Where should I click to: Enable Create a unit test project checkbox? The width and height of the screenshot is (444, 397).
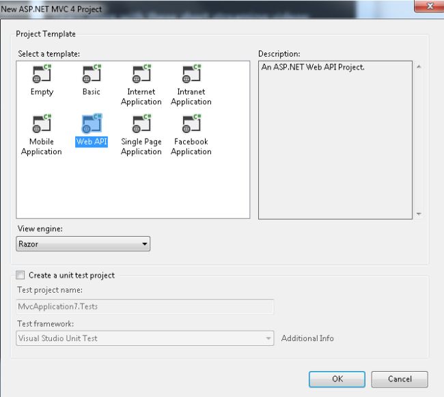pos(20,275)
